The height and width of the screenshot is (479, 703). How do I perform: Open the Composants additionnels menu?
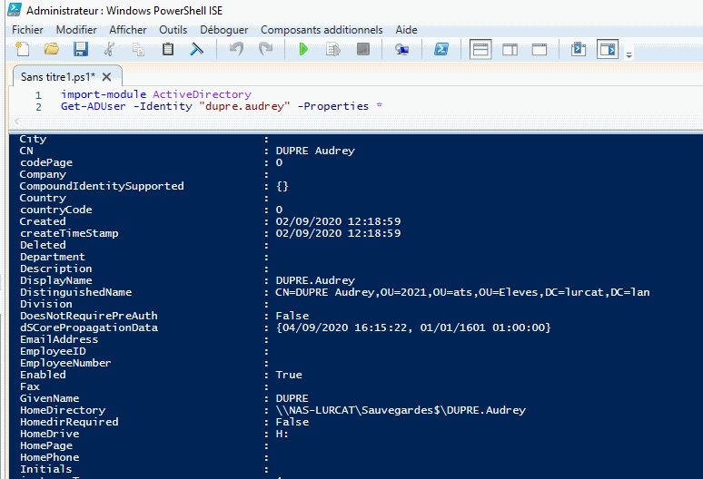pos(322,30)
